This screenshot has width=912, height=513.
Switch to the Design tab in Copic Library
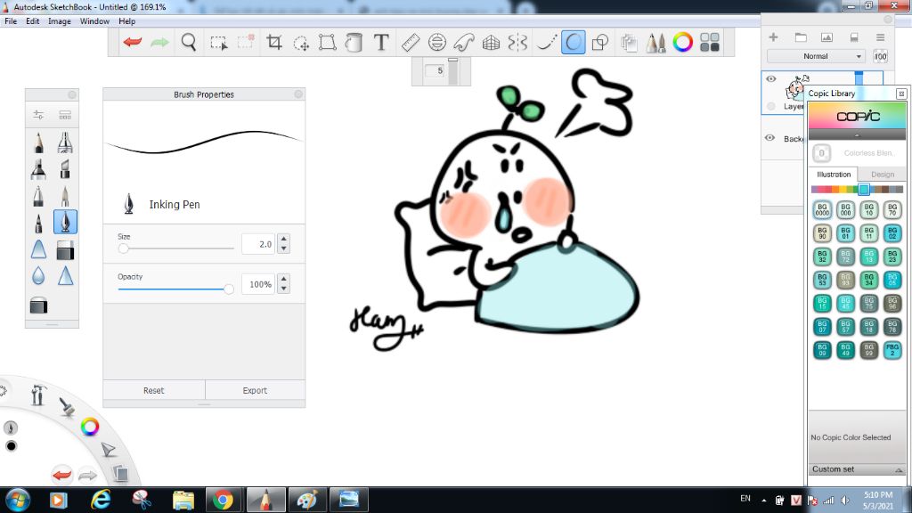(x=882, y=175)
